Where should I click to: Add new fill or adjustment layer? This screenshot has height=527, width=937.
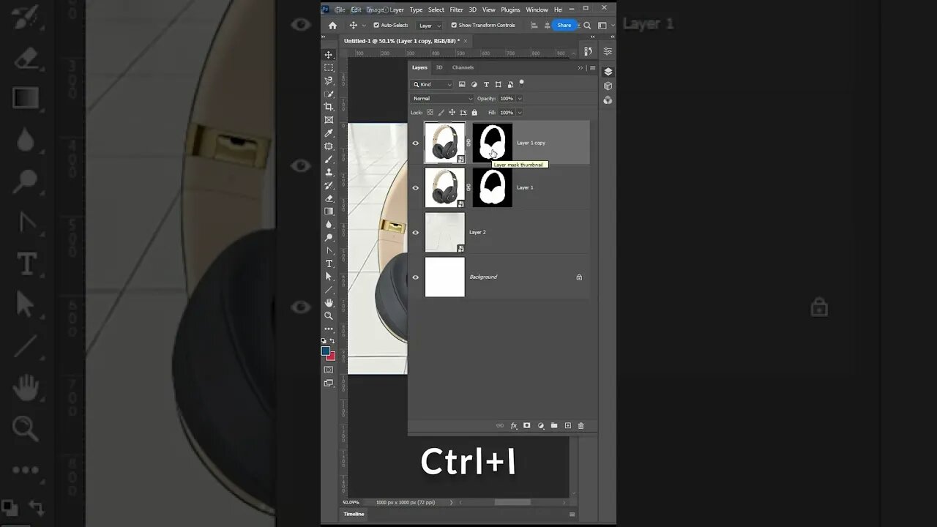coord(541,425)
